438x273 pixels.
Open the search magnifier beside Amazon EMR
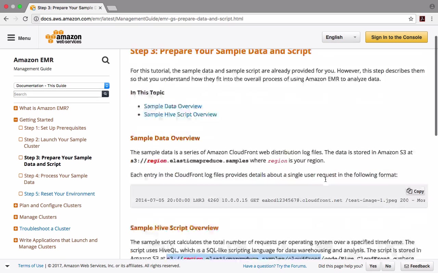tap(105, 60)
